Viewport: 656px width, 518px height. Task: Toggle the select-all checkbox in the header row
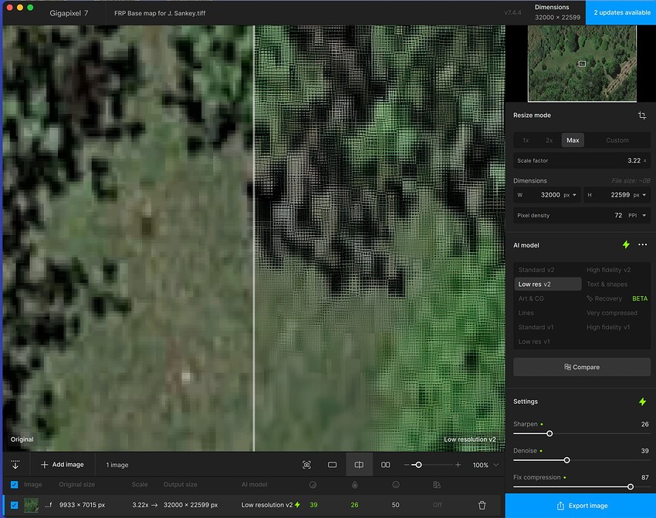click(15, 485)
